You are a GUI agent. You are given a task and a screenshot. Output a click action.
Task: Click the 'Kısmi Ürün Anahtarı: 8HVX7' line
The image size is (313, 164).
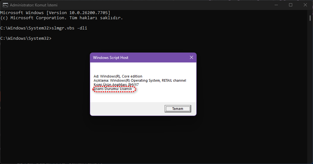coord(116,85)
